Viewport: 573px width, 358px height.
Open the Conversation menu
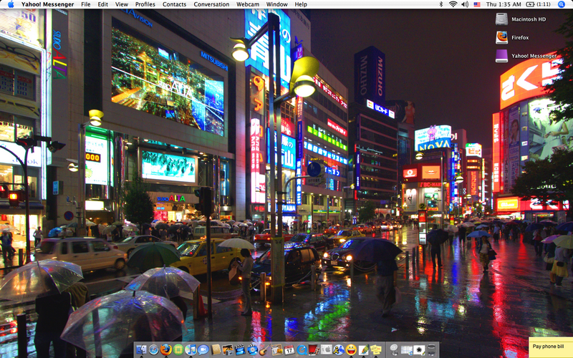(211, 4)
